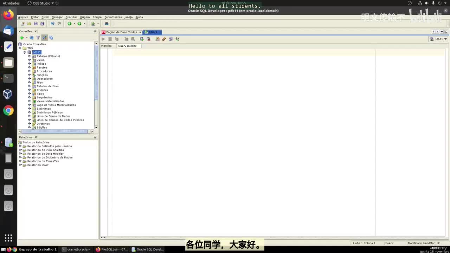Click the Commit icon in worksheet toolbar
The height and width of the screenshot is (253, 450).
click(x=142, y=39)
